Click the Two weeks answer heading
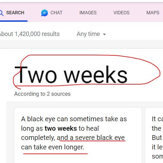Viewport: 163px width, 163px height. point(71,74)
